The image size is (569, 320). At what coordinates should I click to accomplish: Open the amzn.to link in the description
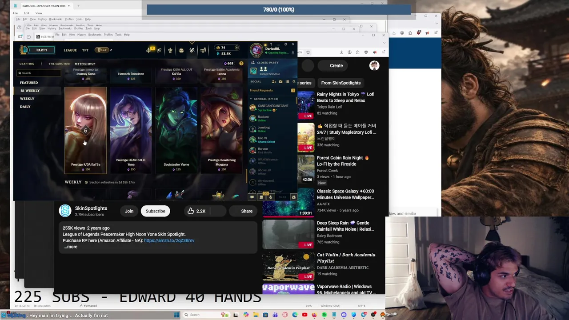pos(169,240)
